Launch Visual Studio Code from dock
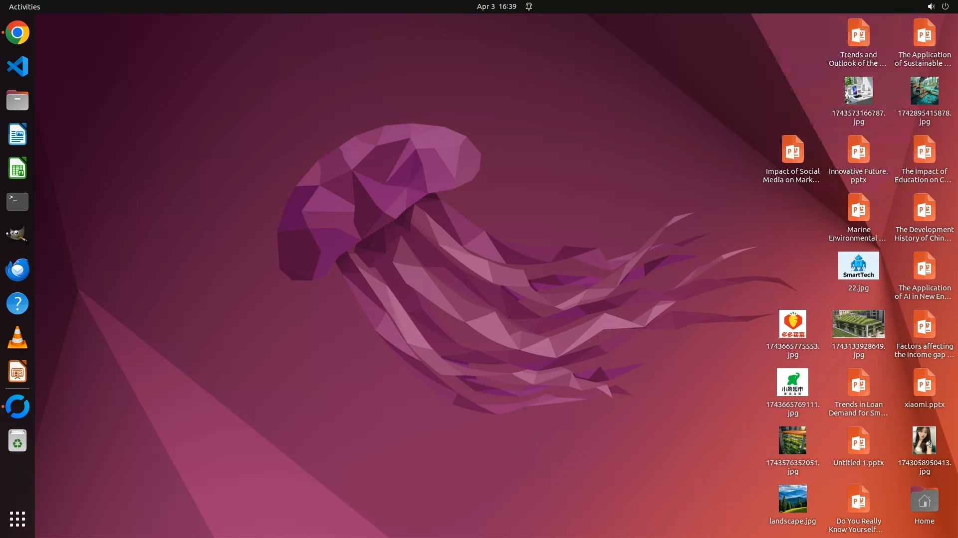This screenshot has width=958, height=538. click(17, 66)
